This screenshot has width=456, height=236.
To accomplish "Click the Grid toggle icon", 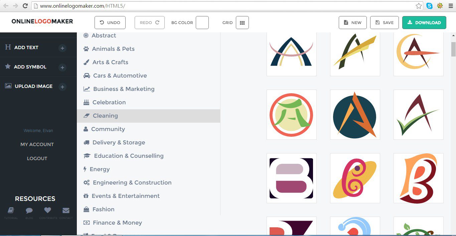I will [242, 22].
